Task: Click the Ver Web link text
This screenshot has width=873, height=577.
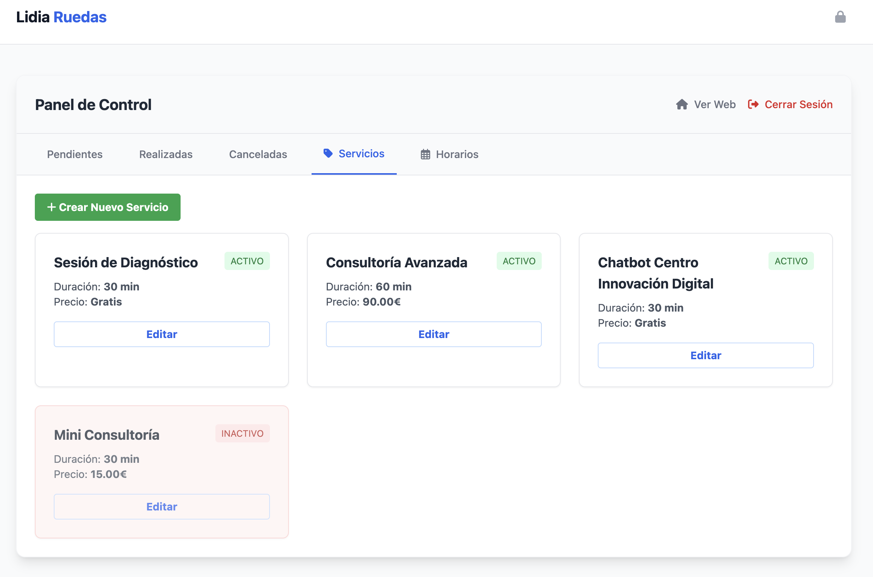Action: pos(714,104)
